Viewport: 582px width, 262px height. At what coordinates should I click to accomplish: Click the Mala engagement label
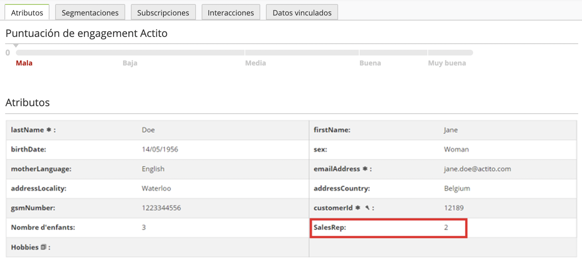24,63
